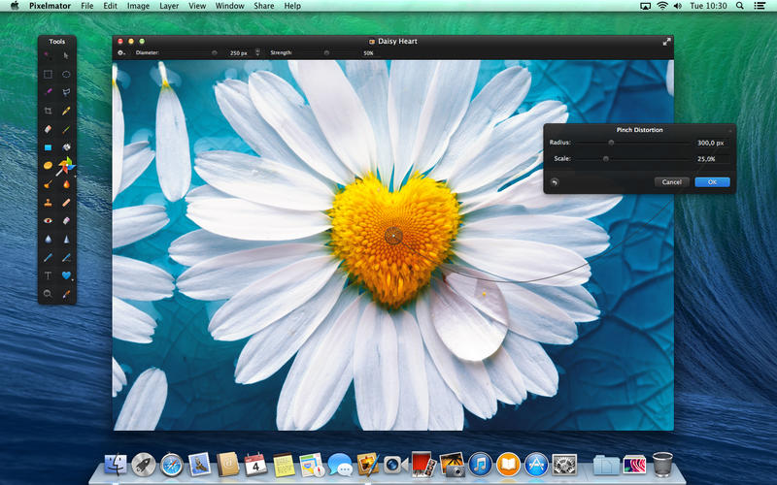Viewport: 777px width, 485px height.
Task: Open the Layer menu
Action: click(169, 6)
